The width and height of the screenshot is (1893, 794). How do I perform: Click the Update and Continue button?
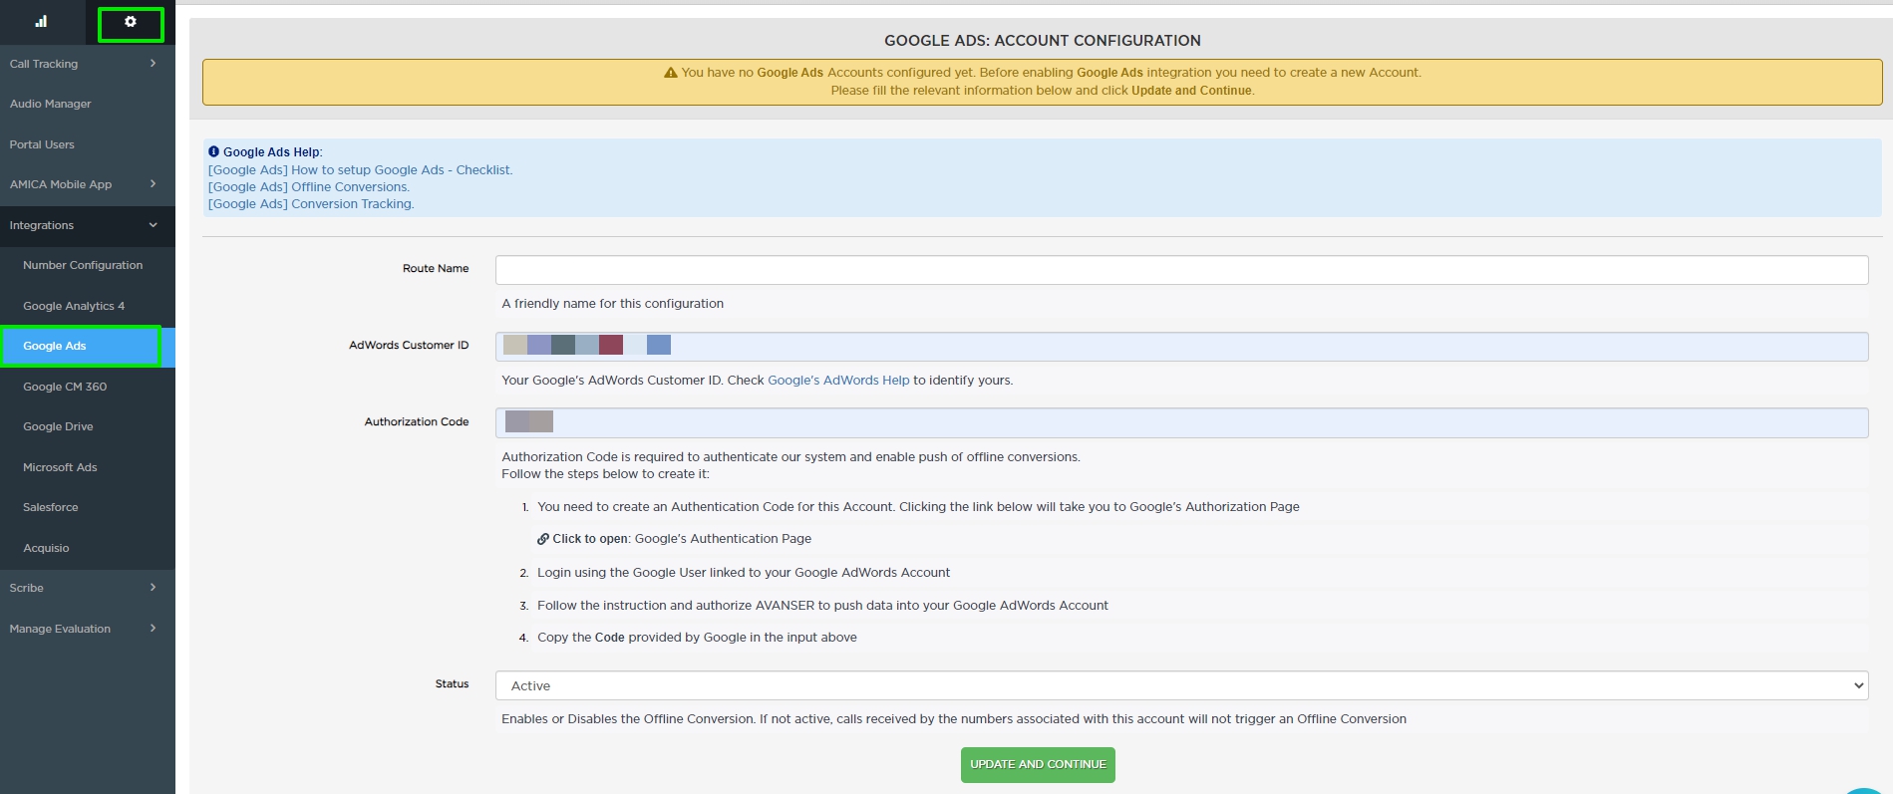click(x=1038, y=765)
